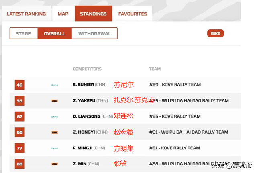257x173 pixels.
Task: Select the Standings tab
Action: [x=94, y=14]
